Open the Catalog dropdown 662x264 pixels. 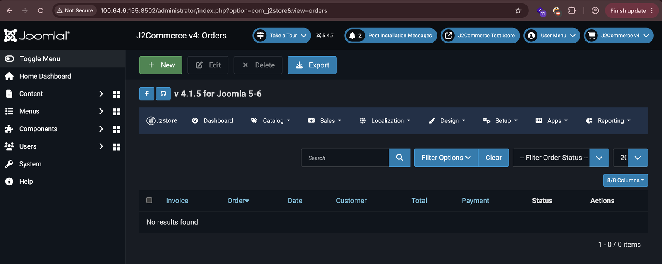(x=271, y=120)
